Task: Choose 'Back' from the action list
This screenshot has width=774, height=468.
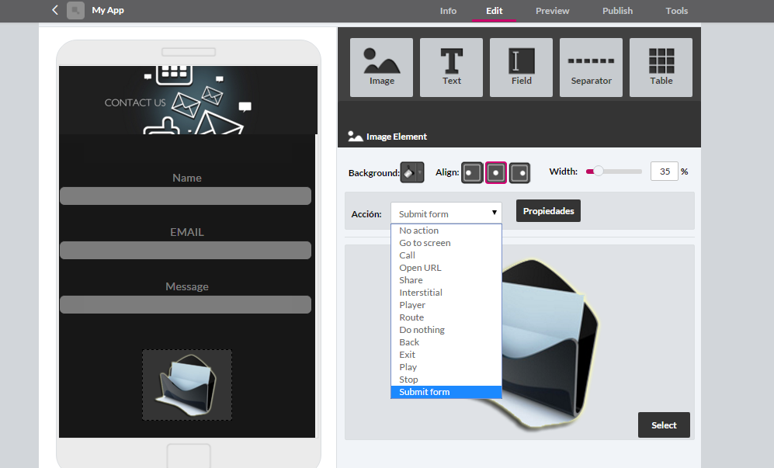Action: (x=446, y=342)
